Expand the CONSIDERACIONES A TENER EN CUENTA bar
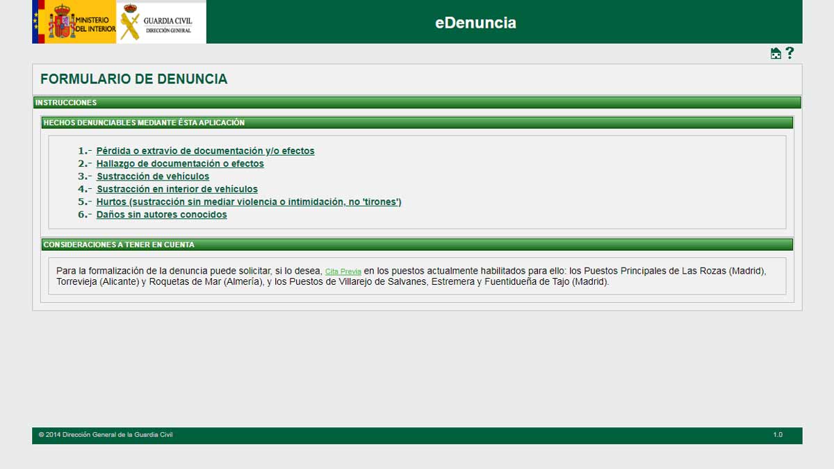 (x=417, y=245)
